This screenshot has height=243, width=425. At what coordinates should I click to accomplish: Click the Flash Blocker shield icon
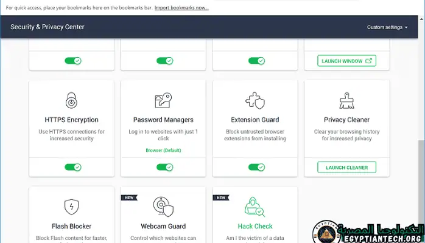tap(71, 207)
